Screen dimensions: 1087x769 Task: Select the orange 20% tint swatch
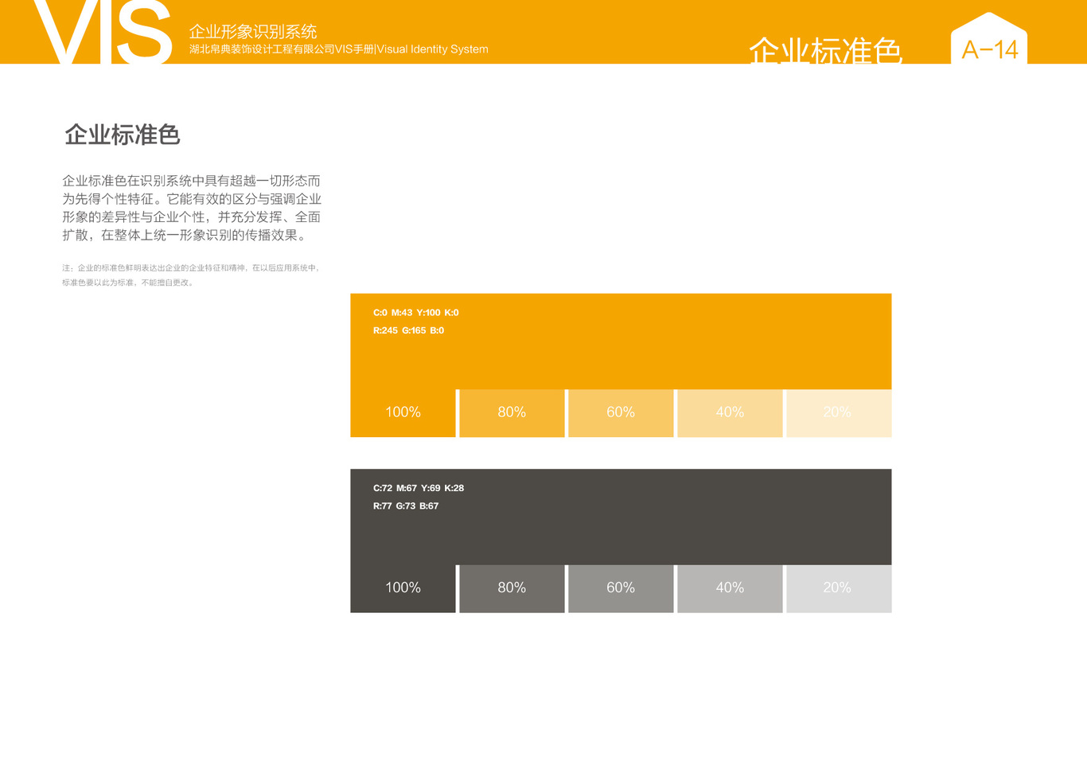pyautogui.click(x=839, y=412)
